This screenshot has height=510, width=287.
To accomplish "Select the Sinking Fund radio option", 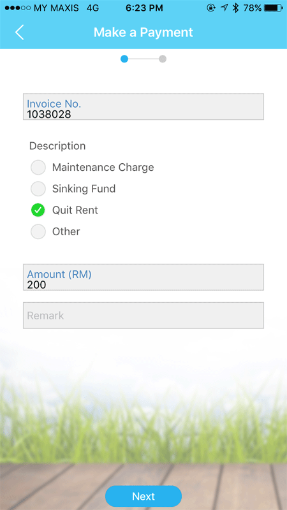I will point(38,189).
